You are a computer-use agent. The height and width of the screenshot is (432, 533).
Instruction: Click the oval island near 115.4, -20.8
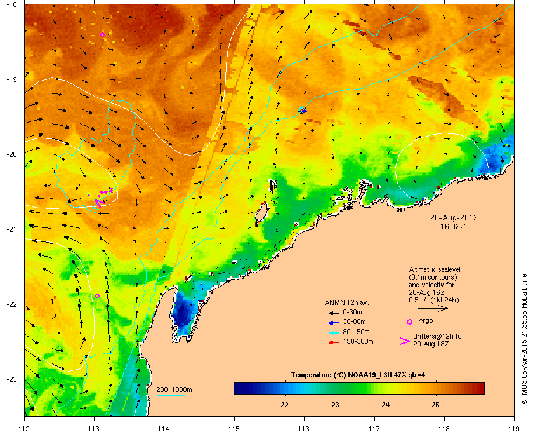coord(261,213)
